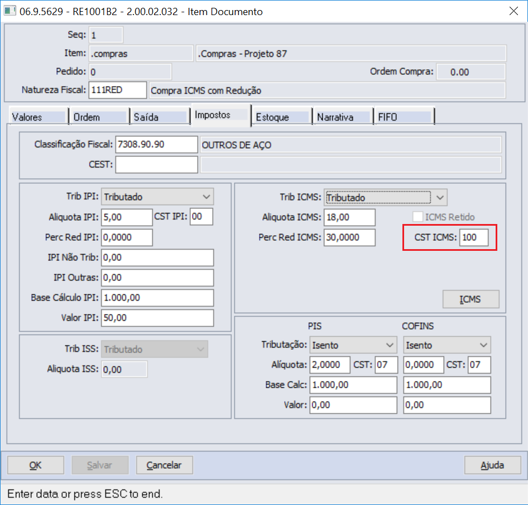Click the COFINS CST field
Image resolution: width=528 pixels, height=505 pixels.
479,365
